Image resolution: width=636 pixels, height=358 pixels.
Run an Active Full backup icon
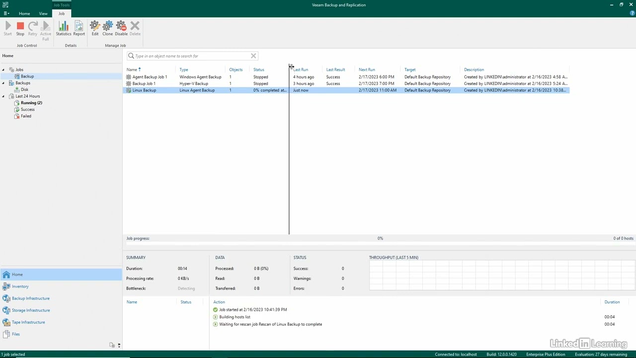click(46, 26)
